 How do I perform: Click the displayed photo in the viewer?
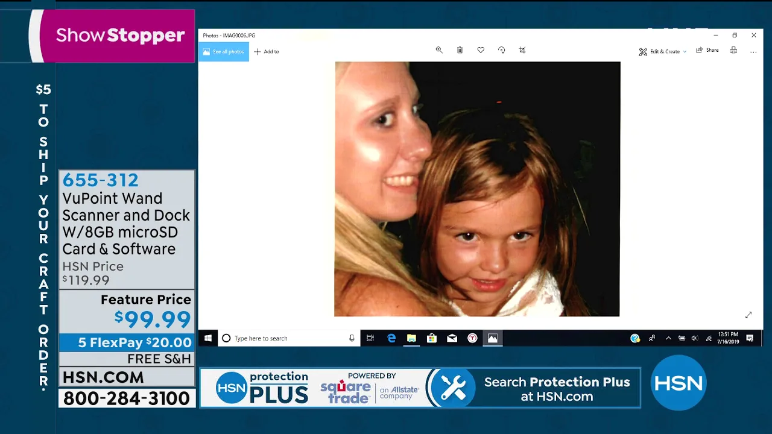tap(477, 189)
